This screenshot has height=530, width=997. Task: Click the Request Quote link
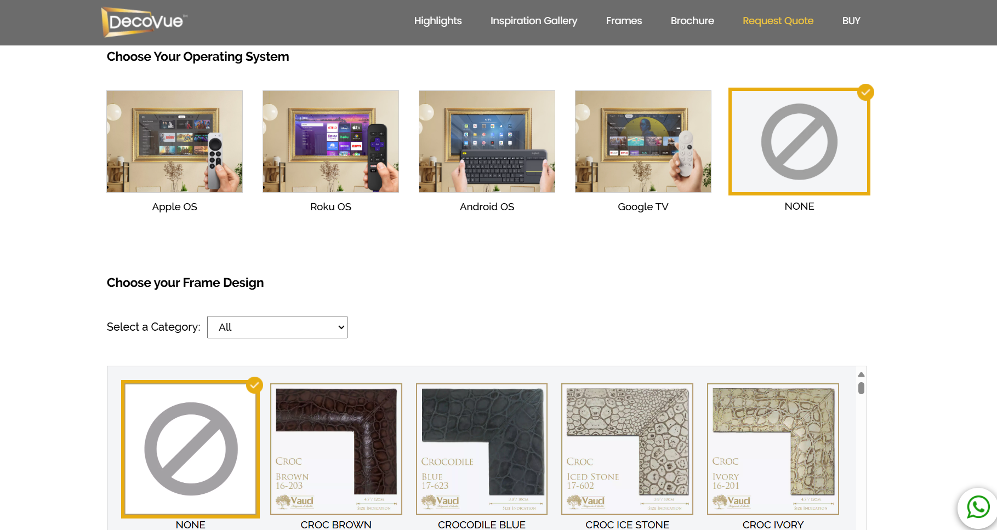coord(778,21)
